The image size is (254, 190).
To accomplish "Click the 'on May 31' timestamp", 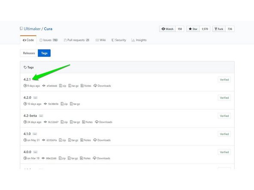I will (33, 140).
